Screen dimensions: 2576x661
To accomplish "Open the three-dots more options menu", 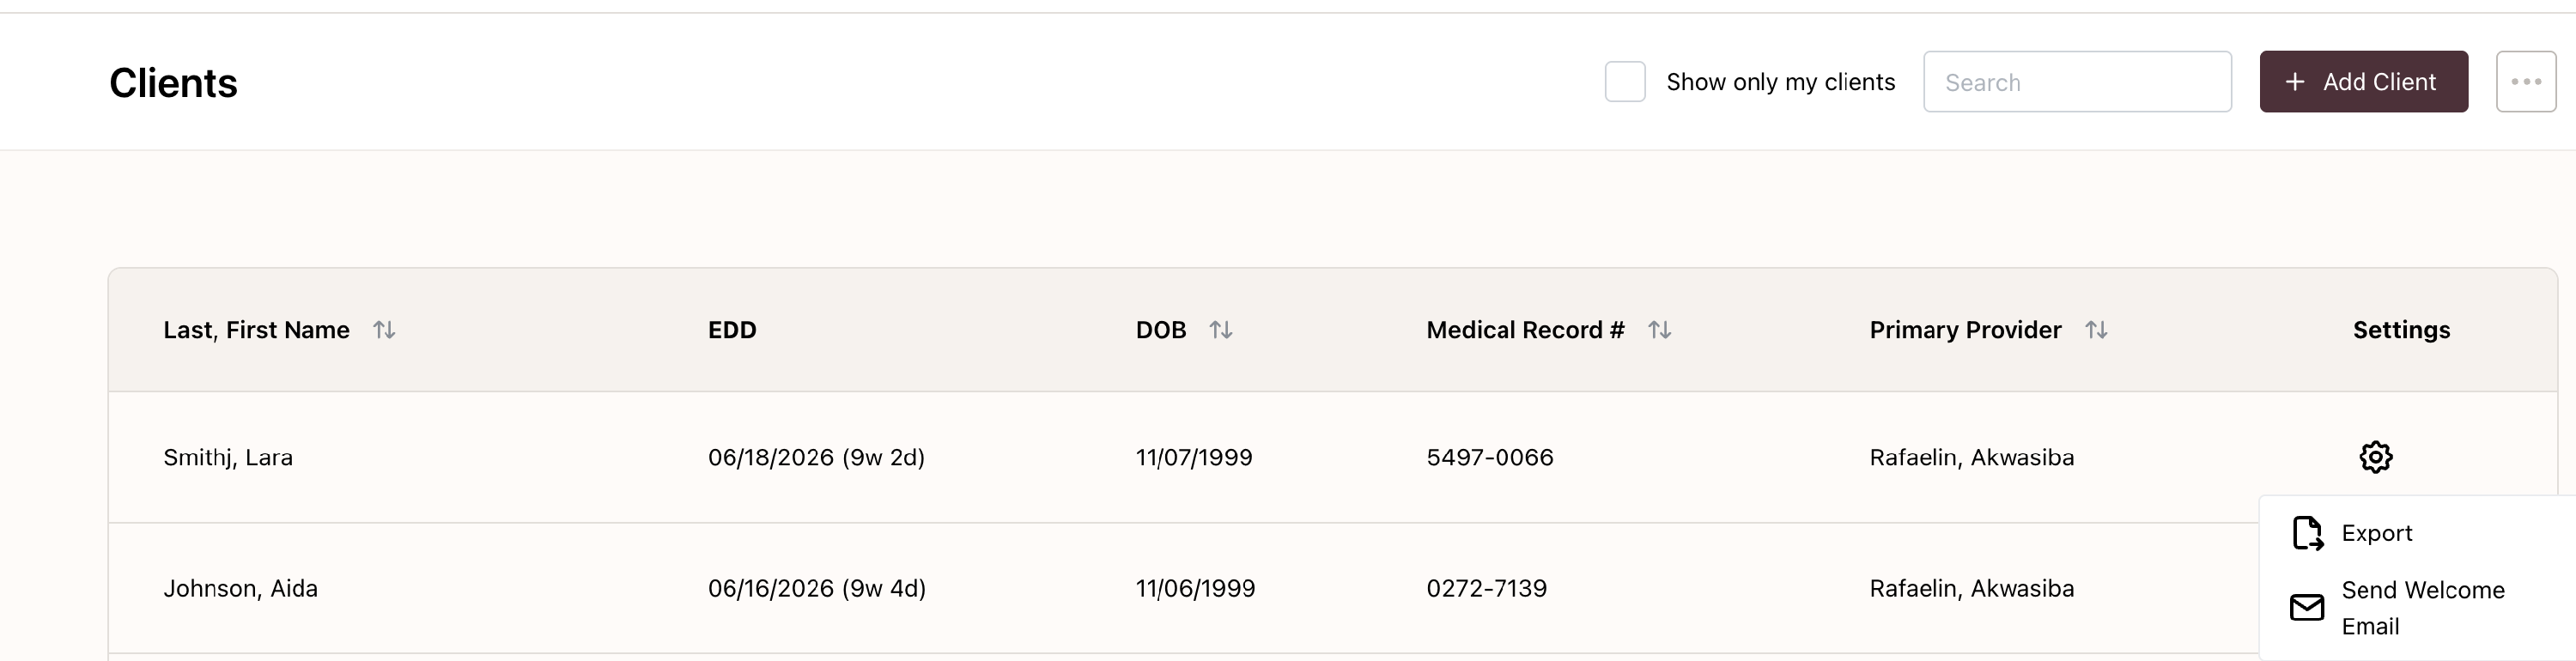I will pyautogui.click(x=2526, y=82).
